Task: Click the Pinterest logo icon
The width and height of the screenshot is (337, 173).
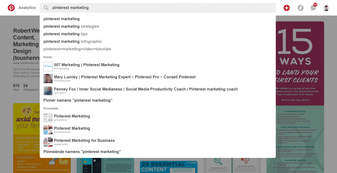Action: [x=11, y=8]
